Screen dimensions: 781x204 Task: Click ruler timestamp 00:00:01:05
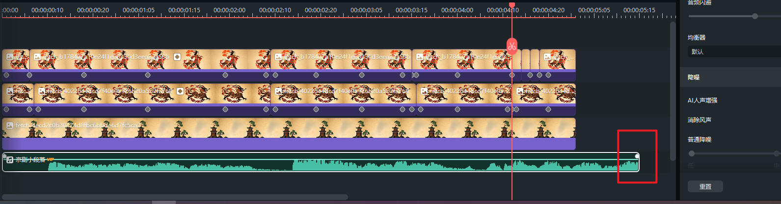pos(138,10)
